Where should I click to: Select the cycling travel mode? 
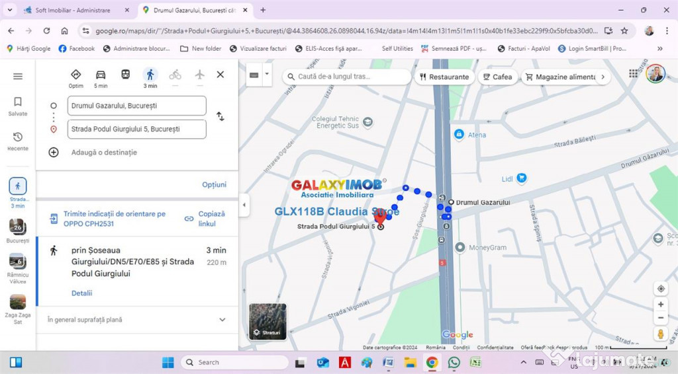click(175, 75)
